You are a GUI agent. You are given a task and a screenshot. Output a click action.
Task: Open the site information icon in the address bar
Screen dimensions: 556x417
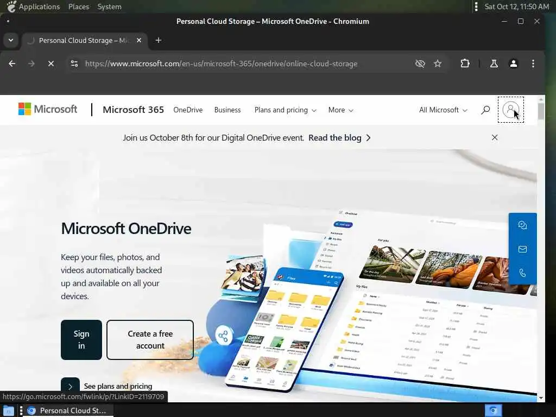[74, 64]
